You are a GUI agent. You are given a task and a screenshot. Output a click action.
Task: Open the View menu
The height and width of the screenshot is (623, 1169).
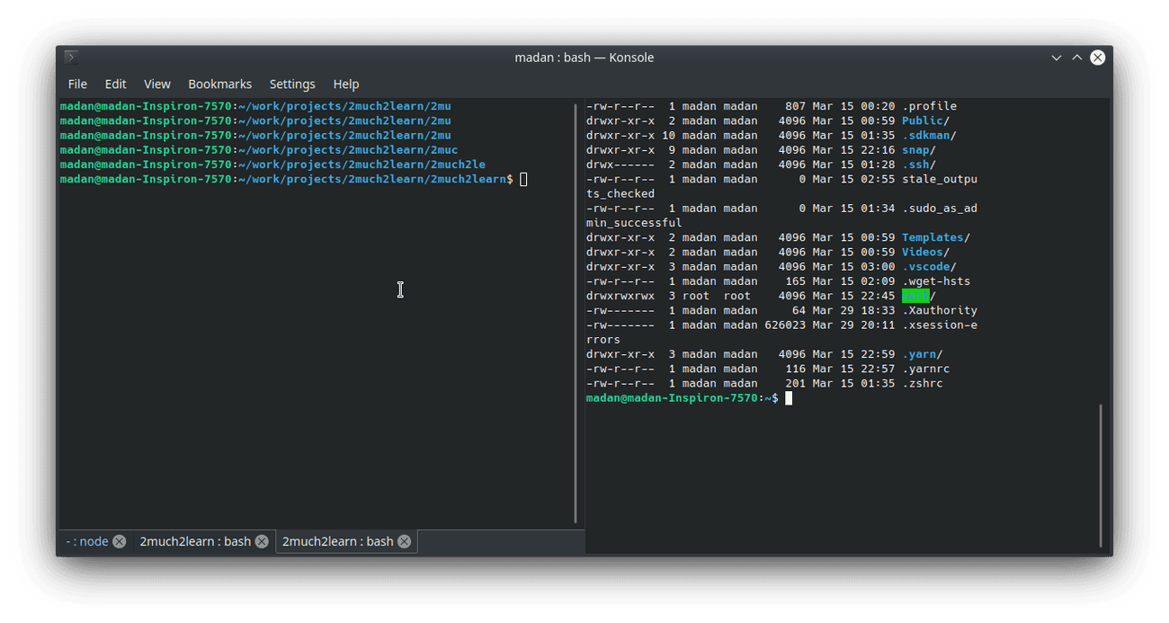coord(156,84)
